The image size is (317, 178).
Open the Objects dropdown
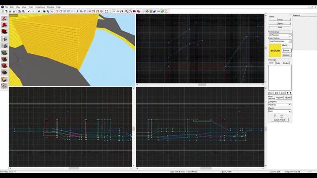pyautogui.click(x=280, y=111)
